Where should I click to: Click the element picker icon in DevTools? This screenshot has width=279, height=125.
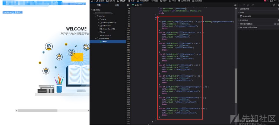(92, 1)
